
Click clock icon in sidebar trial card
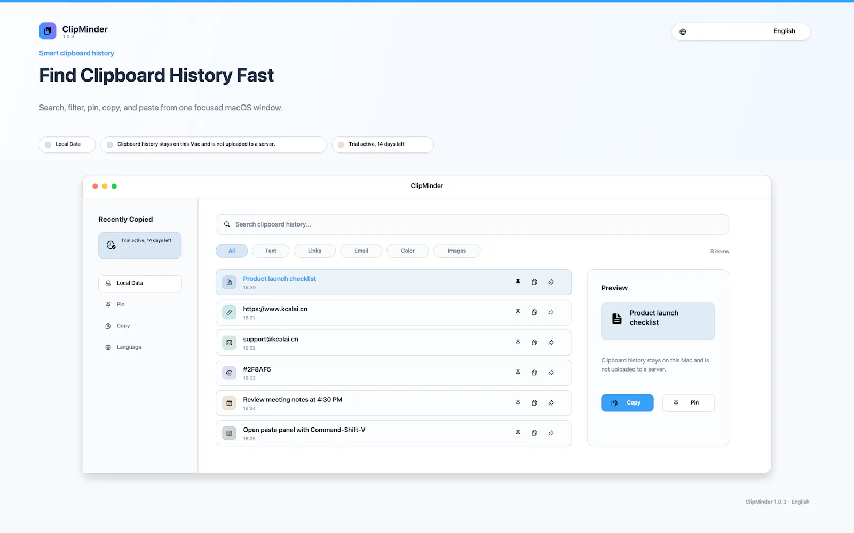tap(111, 245)
